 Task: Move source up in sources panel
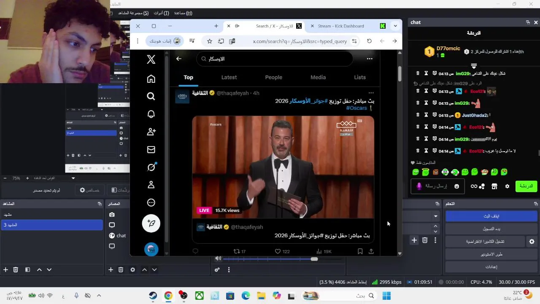[x=144, y=269]
